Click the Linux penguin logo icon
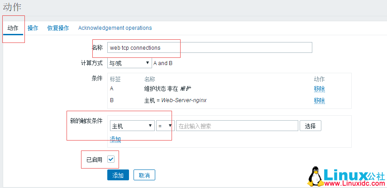The width and height of the screenshot is (387, 188). point(315,176)
